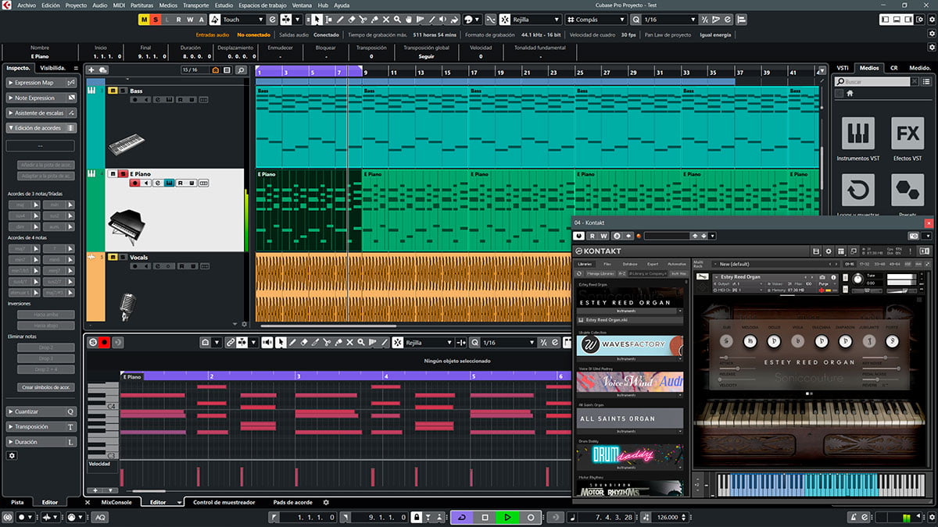Click the Bass track keyboard instrument picture
Screen dimensions: 938x527
point(126,145)
